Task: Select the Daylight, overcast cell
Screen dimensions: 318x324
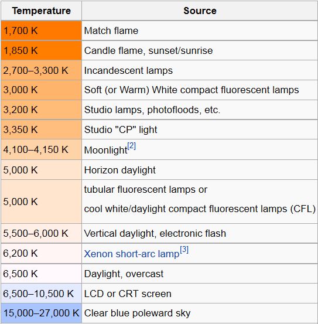Action: [200, 274]
